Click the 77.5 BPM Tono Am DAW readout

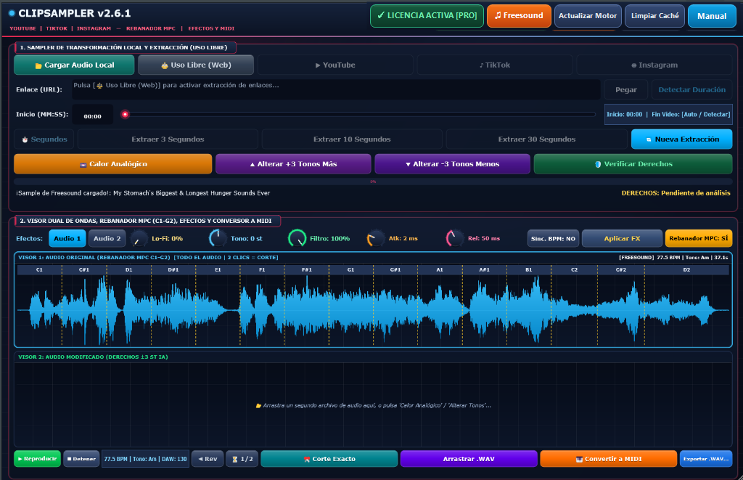[145, 459]
